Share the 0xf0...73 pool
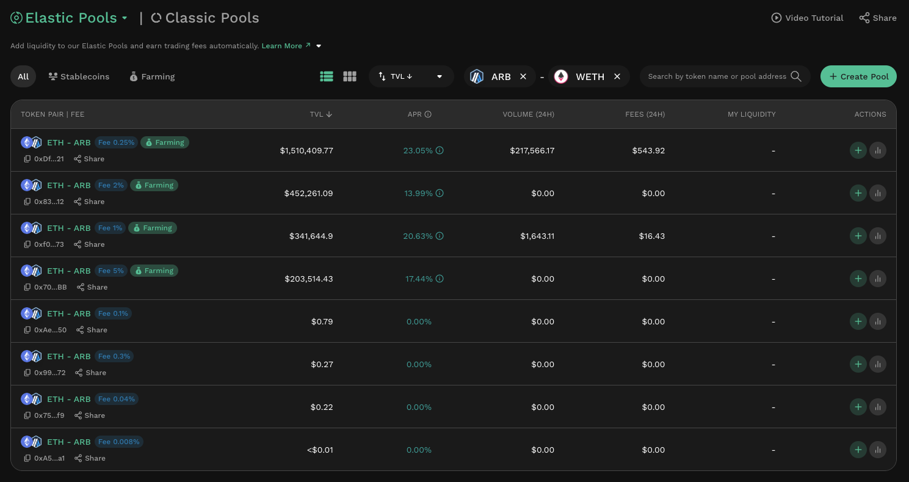Image resolution: width=909 pixels, height=482 pixels. [89, 244]
